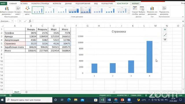Select the fifth dark gradient chart style
The image size is (185, 104).
(86, 10)
